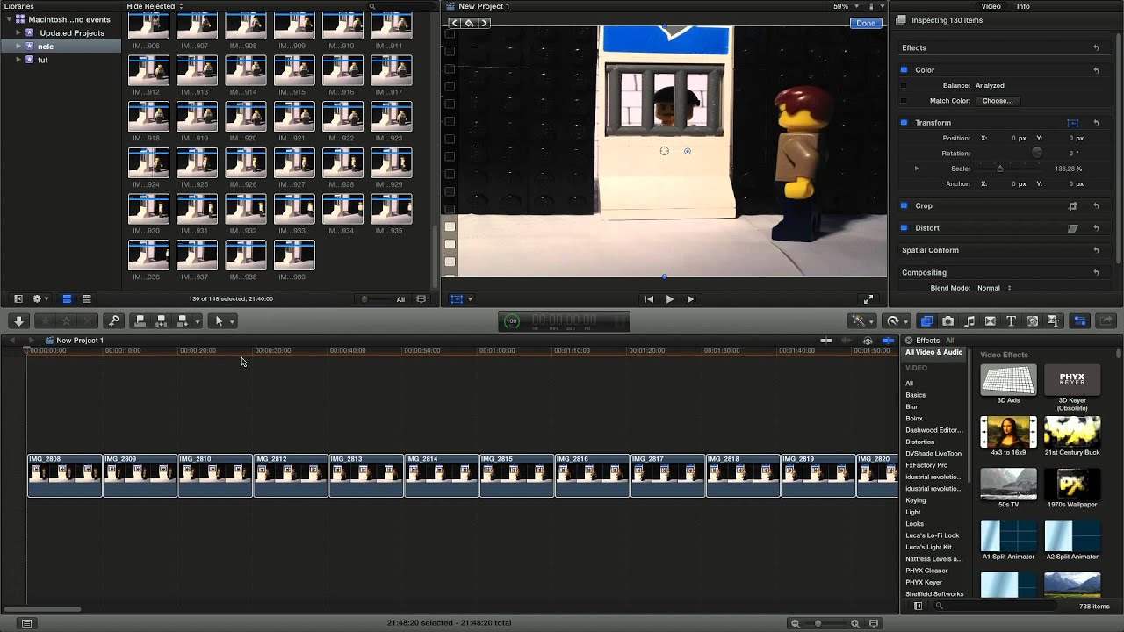Close the Effects browser X icon
Screen dimensions: 1124x632
click(909, 341)
